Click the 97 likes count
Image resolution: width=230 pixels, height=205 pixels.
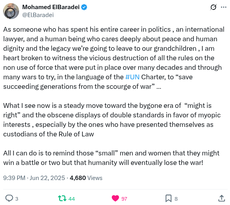pos(124,199)
